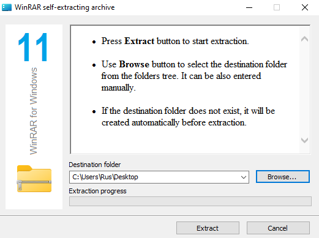The width and height of the screenshot is (319, 238).
Task: Click the "WinRAR for Windows" vertical text
Action: tap(33, 111)
